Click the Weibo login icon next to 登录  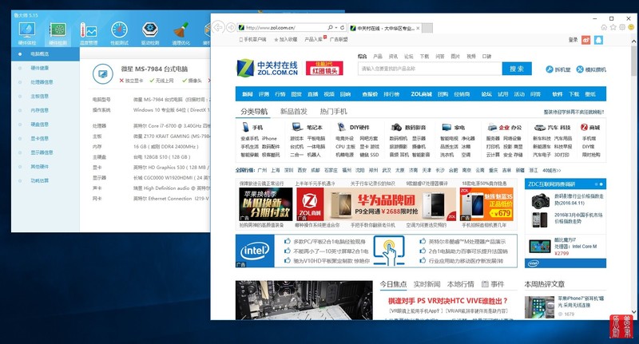click(x=586, y=40)
